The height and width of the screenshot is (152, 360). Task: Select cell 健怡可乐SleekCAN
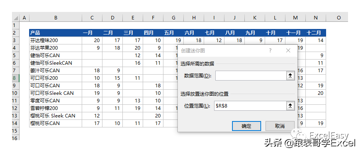55,63
